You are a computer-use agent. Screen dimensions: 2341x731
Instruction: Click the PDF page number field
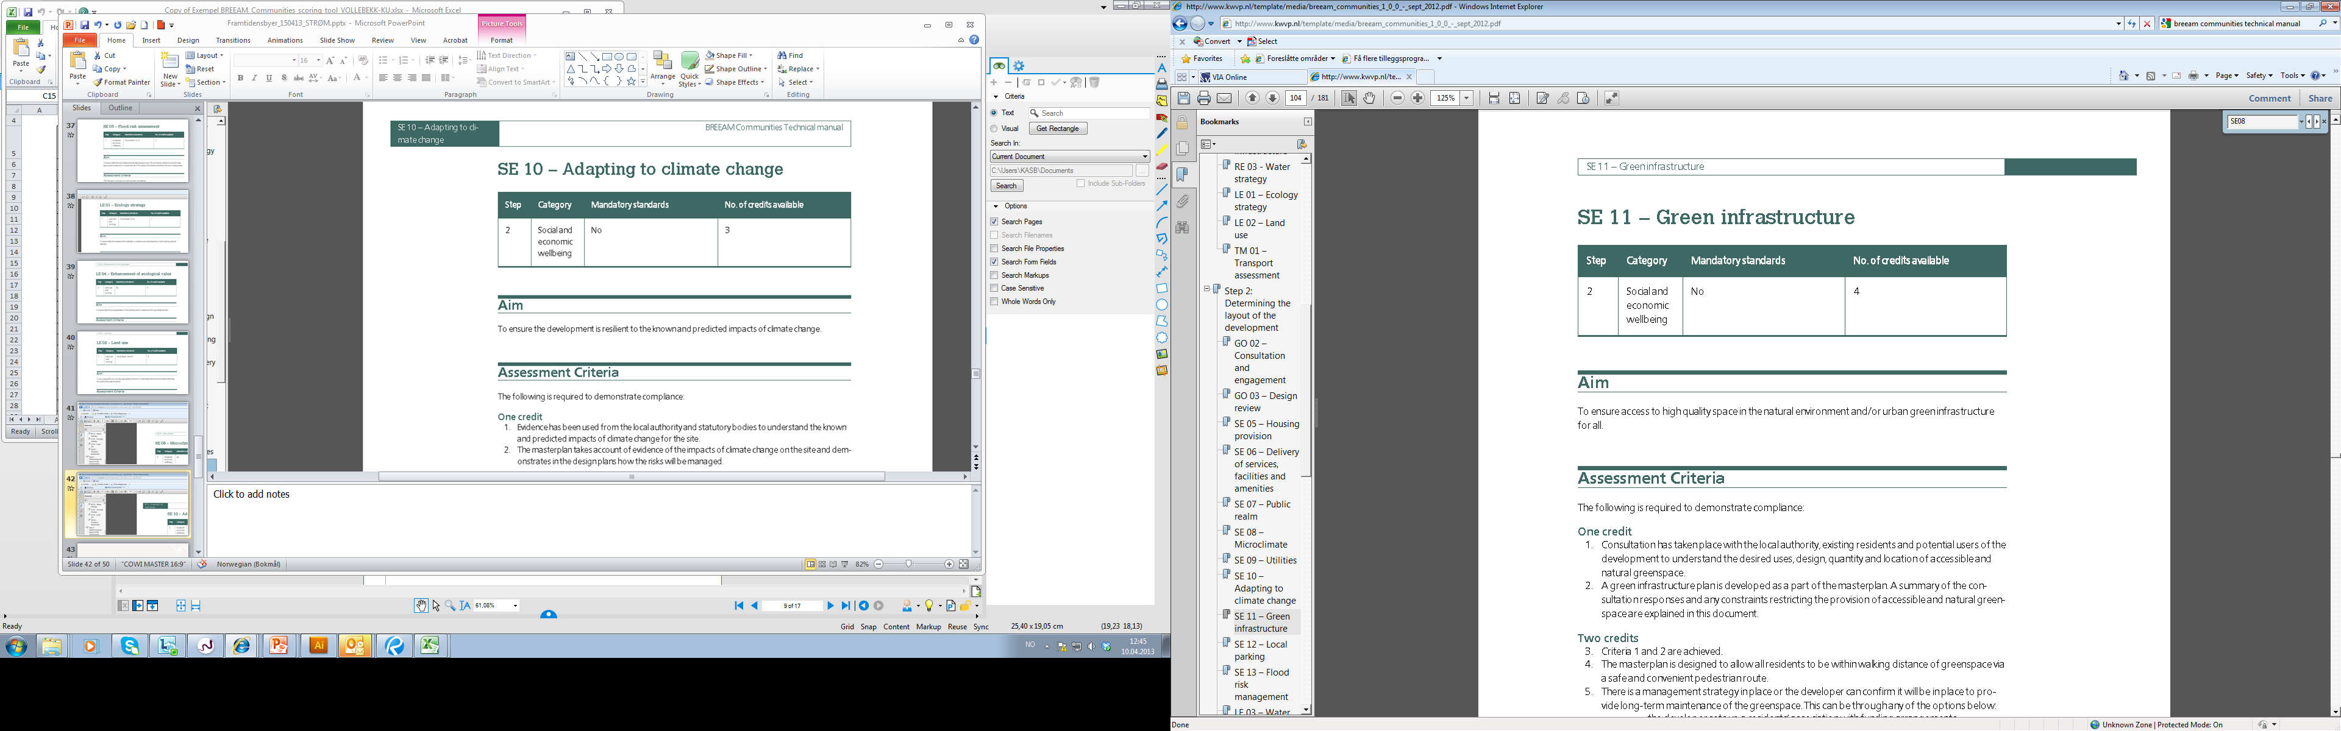pyautogui.click(x=1296, y=98)
